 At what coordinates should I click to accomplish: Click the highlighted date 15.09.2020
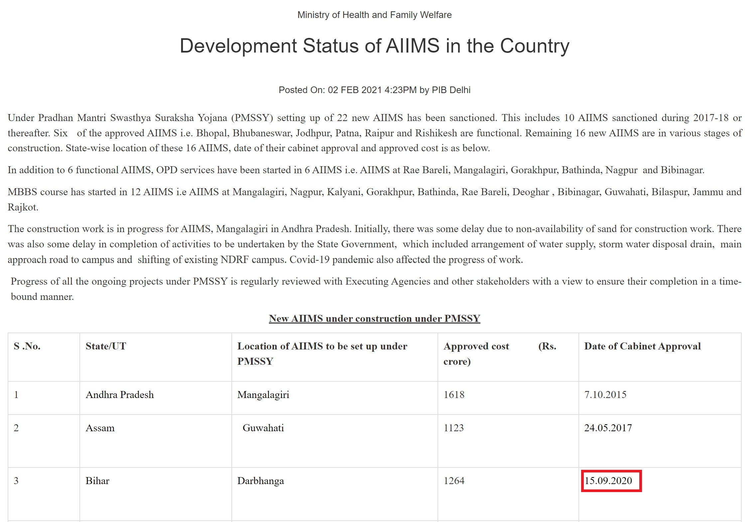[608, 481]
